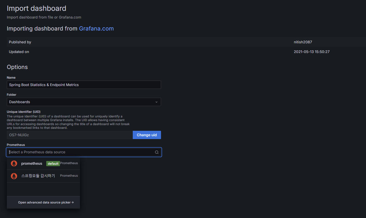Click the publisher name nitish2087
This screenshot has width=366, height=218.
[x=303, y=42]
